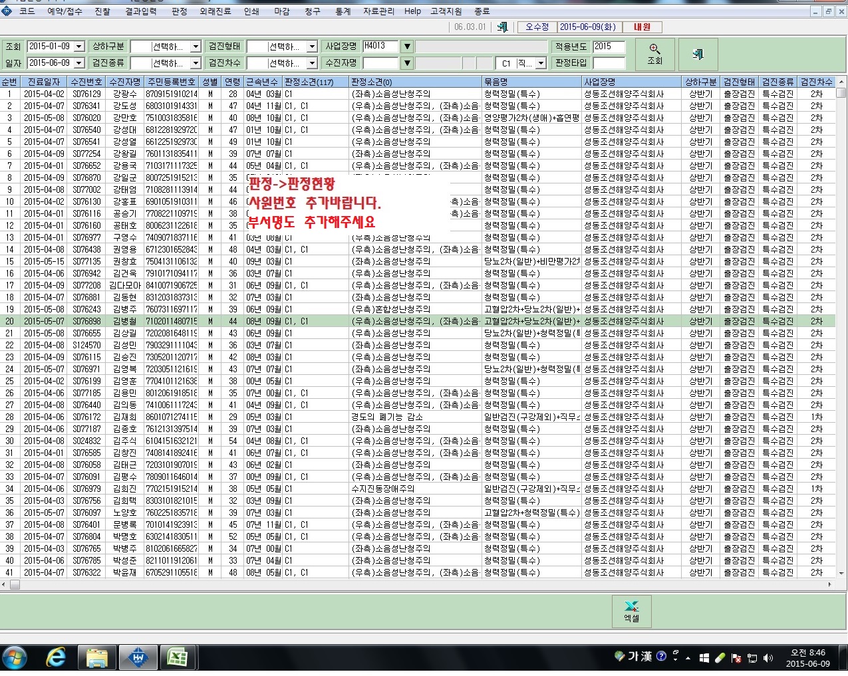This screenshot has width=848, height=676.
Task: Click the 조회 magnifier search button
Action: click(654, 54)
